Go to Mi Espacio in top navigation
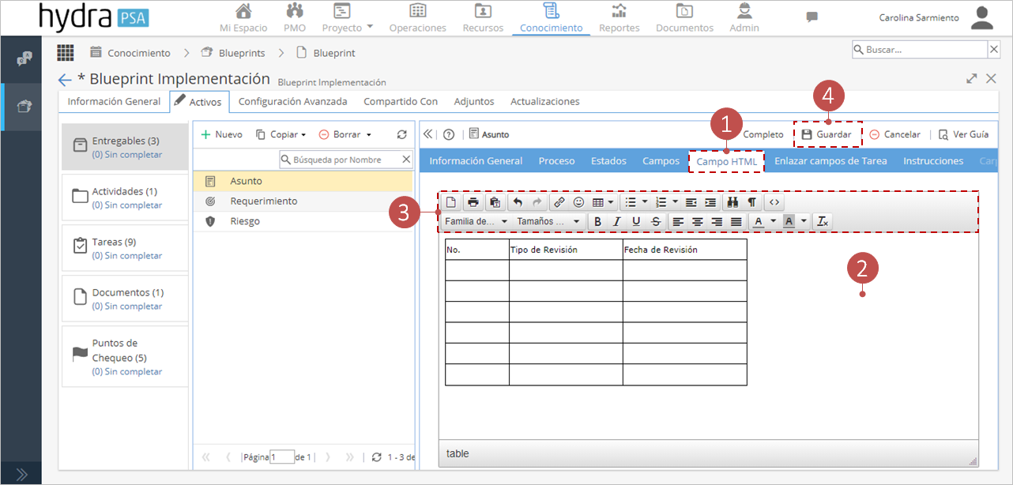 tap(243, 17)
